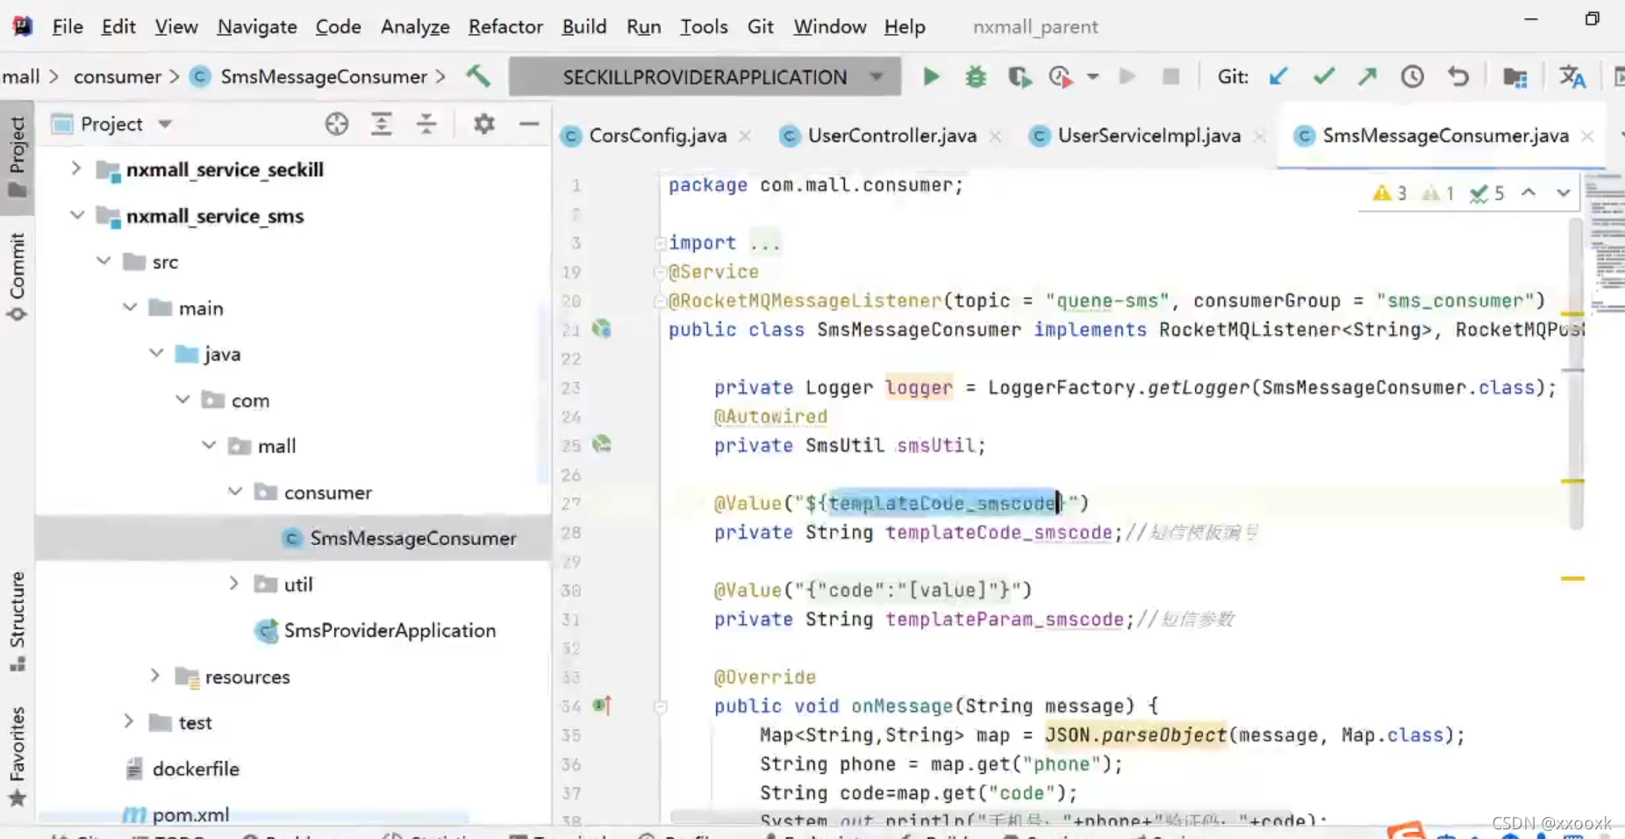
Task: Push commits with Git green arrow
Action: pyautogui.click(x=1367, y=77)
